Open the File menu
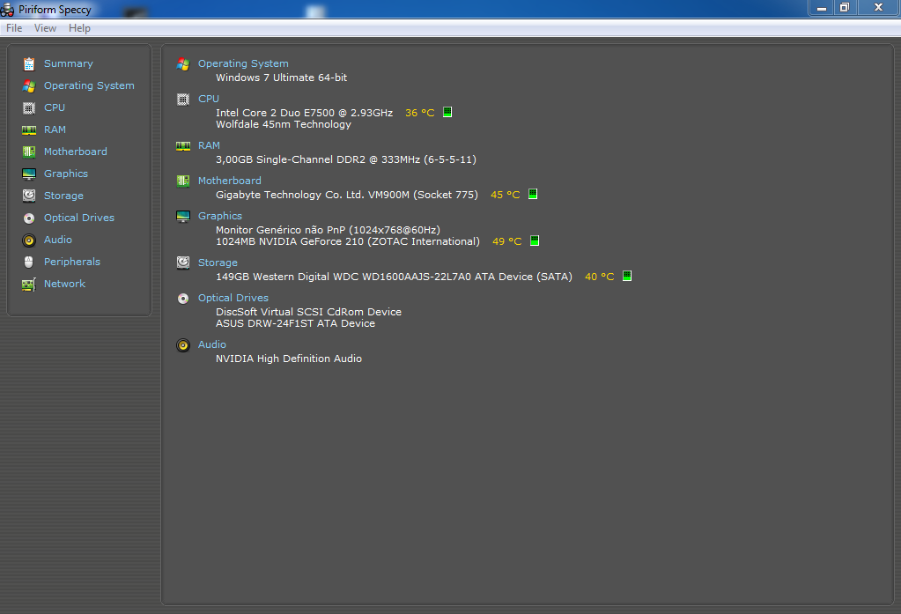Screen dimensions: 901x614 click(x=14, y=28)
